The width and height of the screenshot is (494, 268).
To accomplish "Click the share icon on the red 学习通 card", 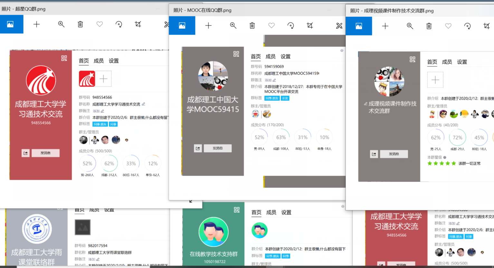I will click(26, 153).
